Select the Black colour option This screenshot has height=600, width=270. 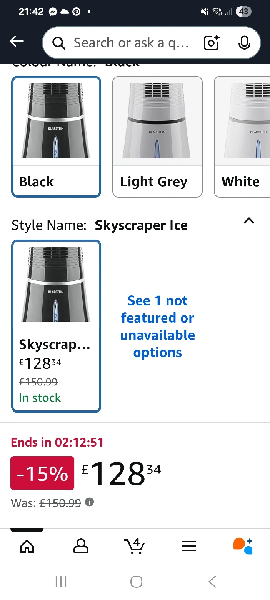pyautogui.click(x=56, y=136)
